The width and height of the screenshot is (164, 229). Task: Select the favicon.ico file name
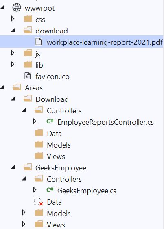tap(52, 77)
